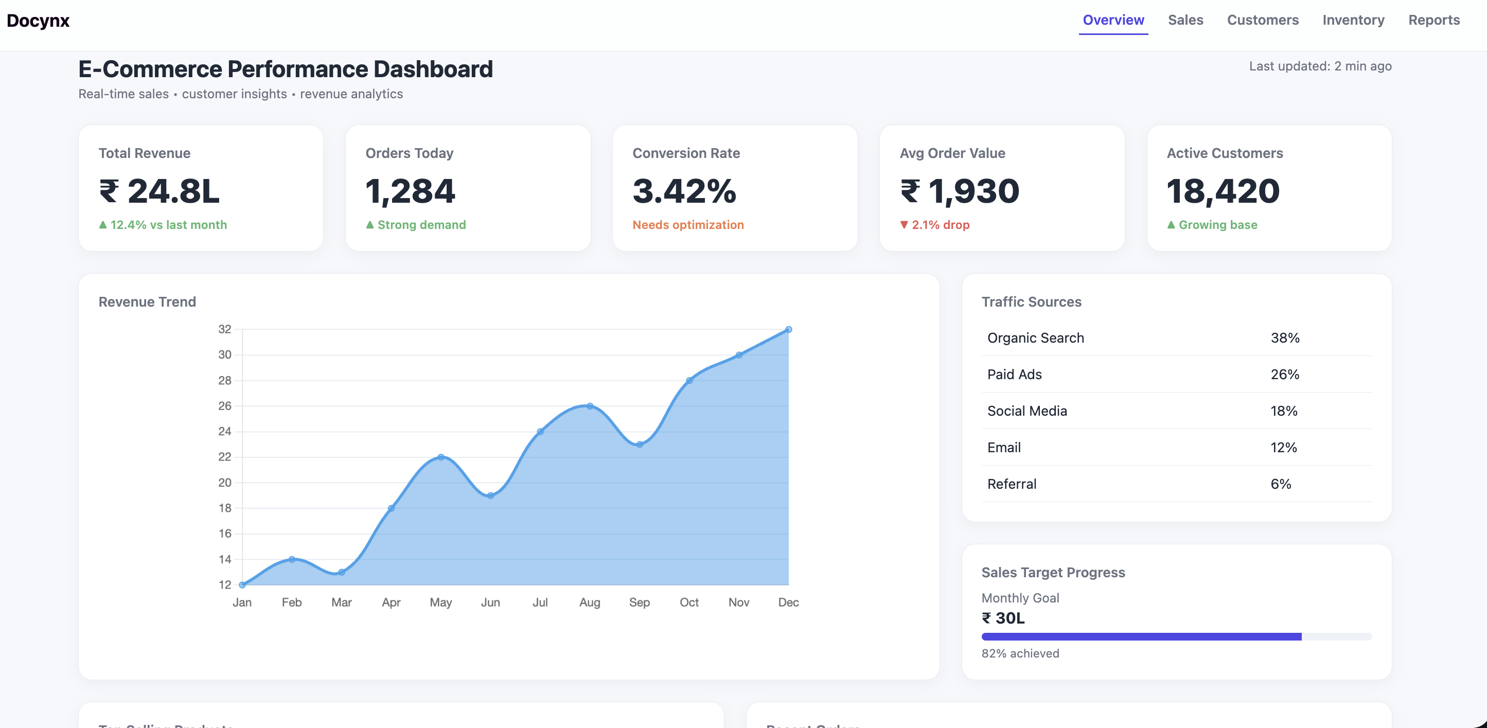The width and height of the screenshot is (1487, 728).
Task: Open the Customers tab
Action: coord(1263,20)
